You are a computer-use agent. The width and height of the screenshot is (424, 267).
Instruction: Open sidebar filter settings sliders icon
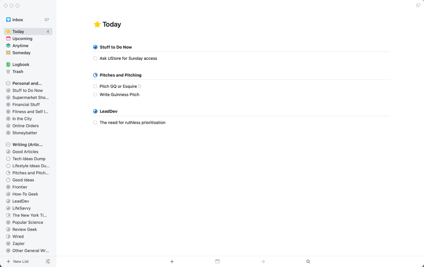48,261
